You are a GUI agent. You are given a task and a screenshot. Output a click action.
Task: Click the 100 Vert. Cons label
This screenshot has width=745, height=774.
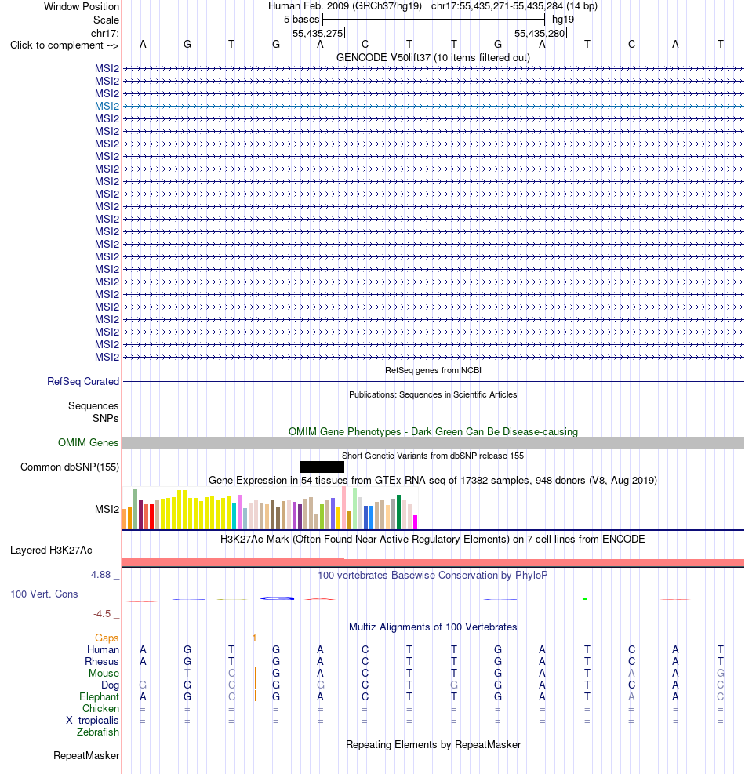coord(44,594)
